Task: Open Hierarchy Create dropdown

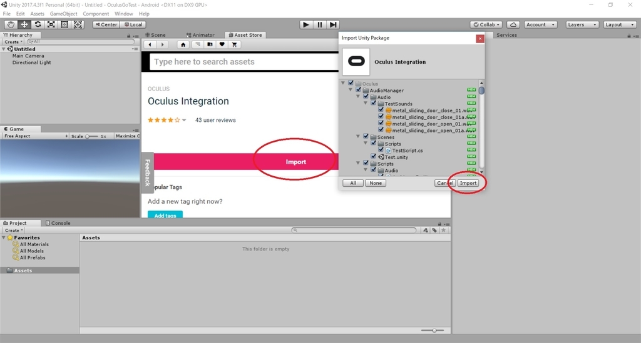Action: 13,42
